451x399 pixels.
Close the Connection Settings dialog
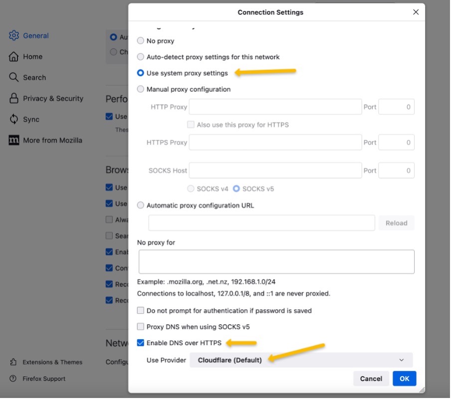pos(416,12)
